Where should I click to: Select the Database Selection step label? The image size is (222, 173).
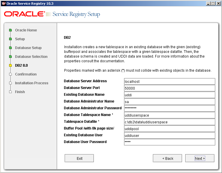[31, 57]
